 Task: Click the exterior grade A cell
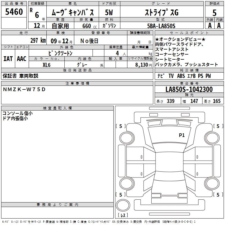point(210,25)
